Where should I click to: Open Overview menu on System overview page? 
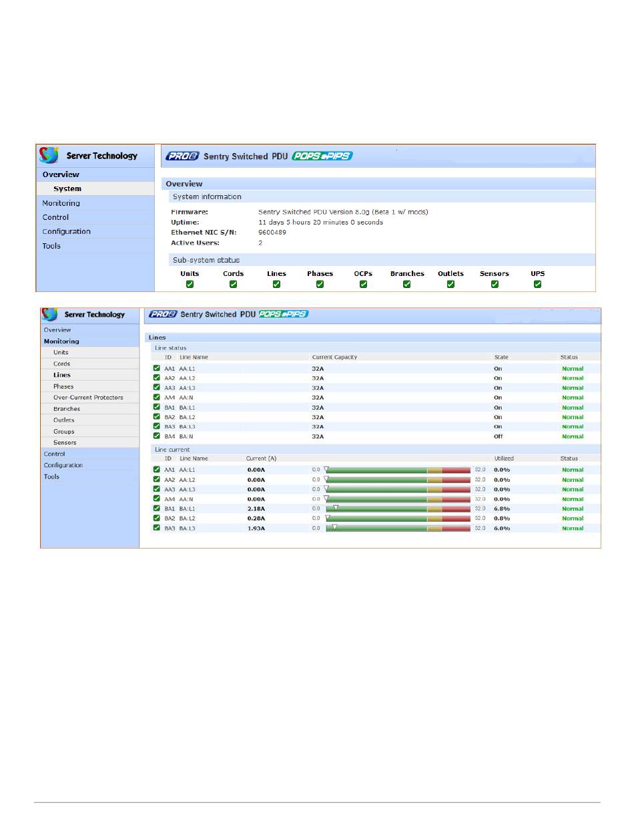(95, 174)
